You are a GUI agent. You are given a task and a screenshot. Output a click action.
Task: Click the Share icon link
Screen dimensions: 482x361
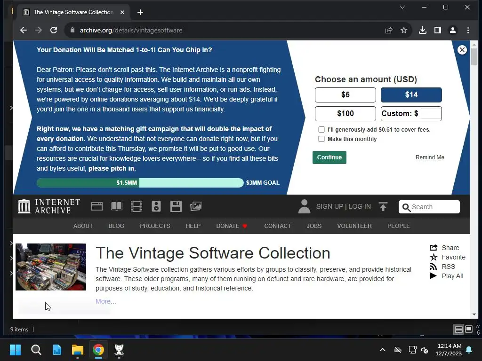pyautogui.click(x=444, y=248)
